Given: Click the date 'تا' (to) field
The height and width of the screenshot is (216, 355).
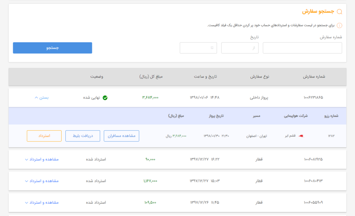Looking at the screenshot, I should (198, 48).
